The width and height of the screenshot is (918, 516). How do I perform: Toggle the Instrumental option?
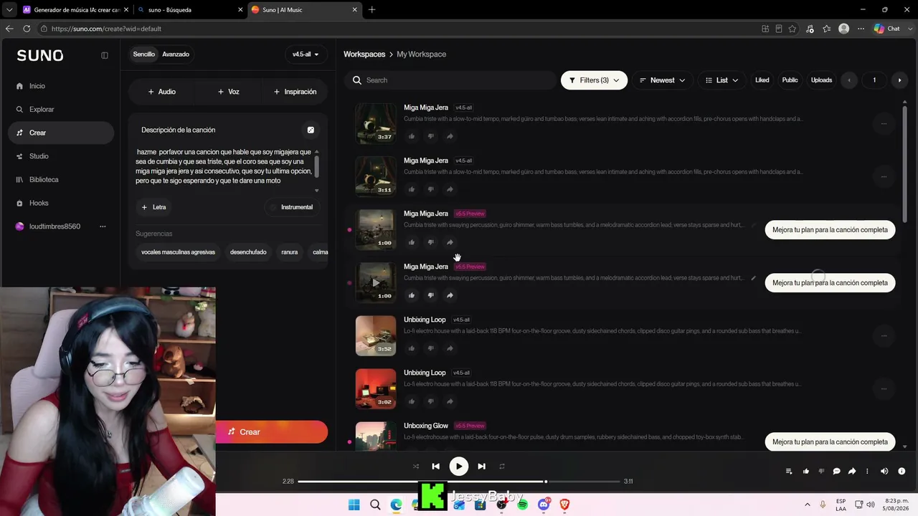(291, 207)
